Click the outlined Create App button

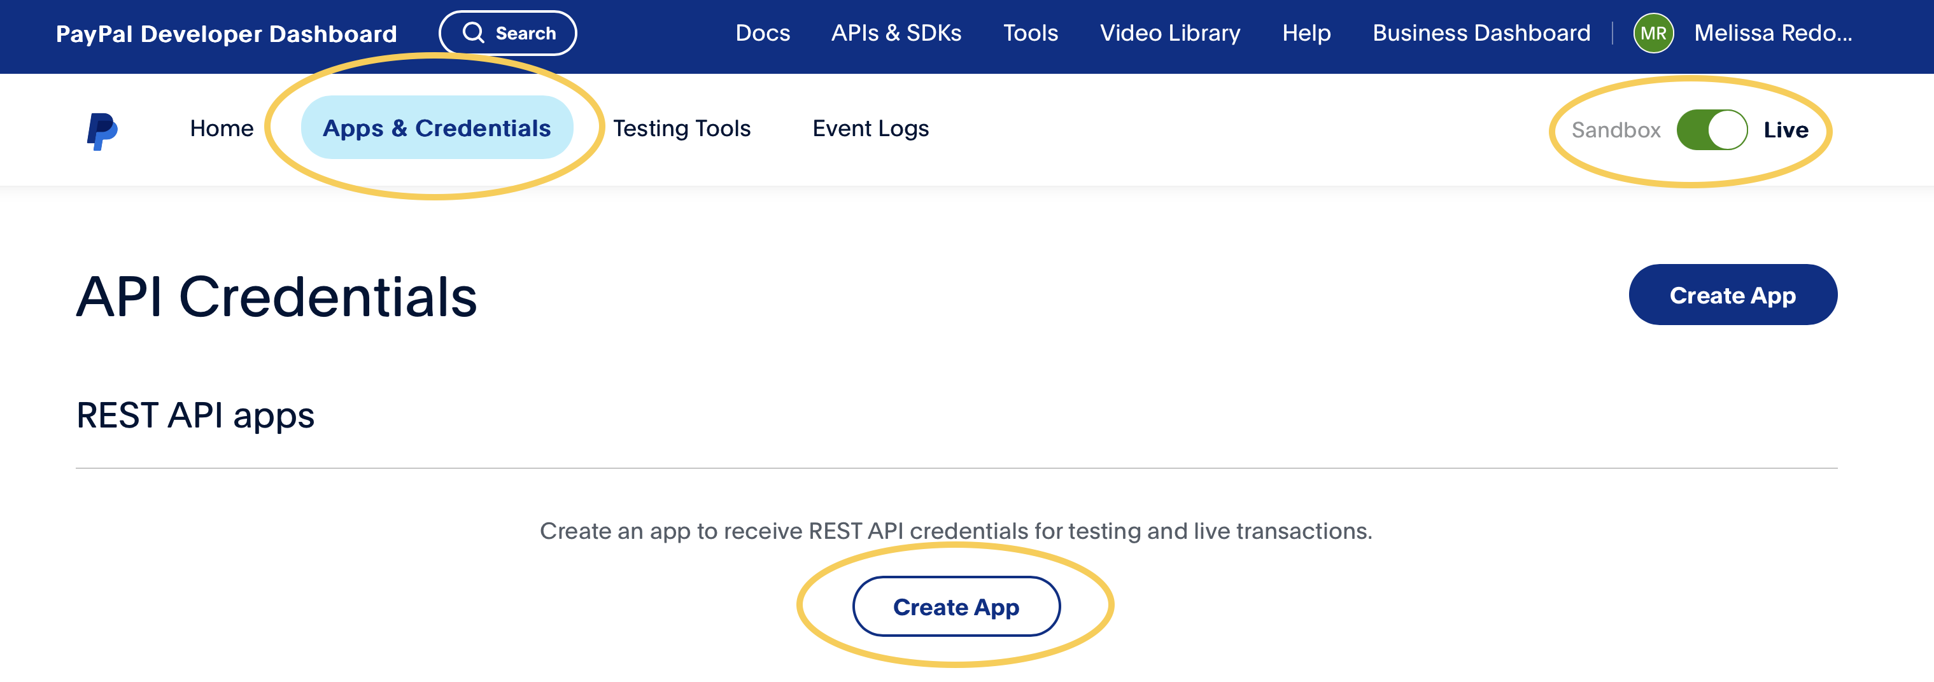(x=956, y=606)
